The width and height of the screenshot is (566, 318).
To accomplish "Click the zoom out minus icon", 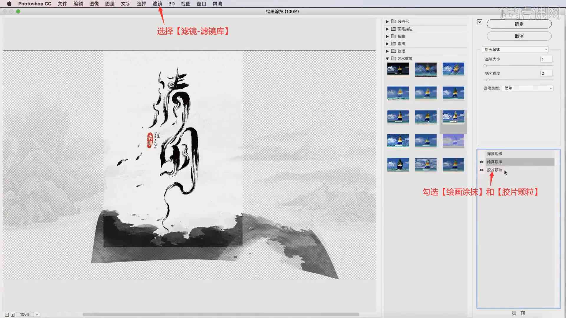I will (x=7, y=314).
